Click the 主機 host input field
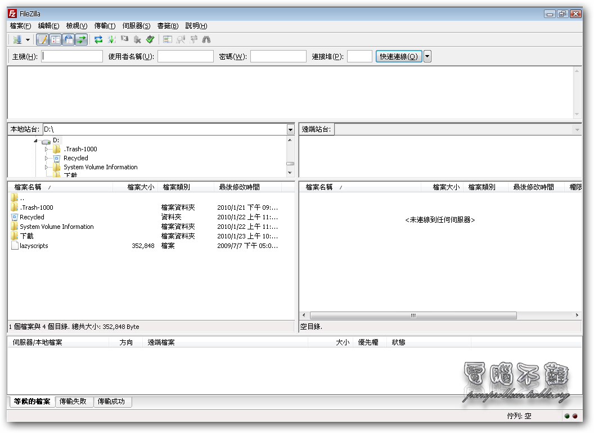The image size is (594, 433). click(x=72, y=56)
